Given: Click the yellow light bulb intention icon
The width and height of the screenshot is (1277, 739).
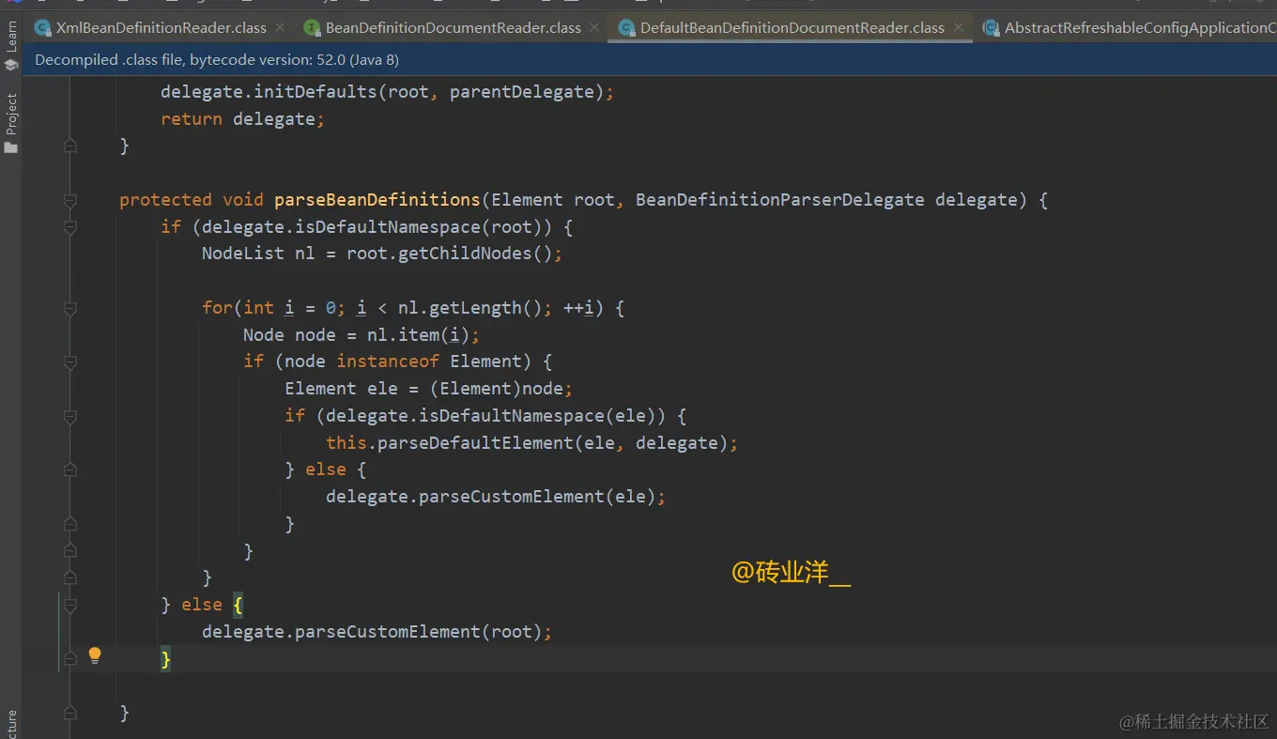Looking at the screenshot, I should (x=95, y=655).
